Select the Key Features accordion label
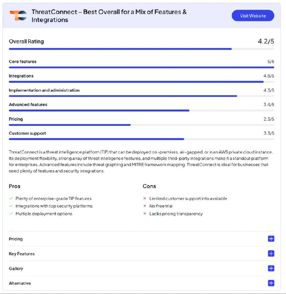The height and width of the screenshot is (294, 286). click(x=22, y=254)
